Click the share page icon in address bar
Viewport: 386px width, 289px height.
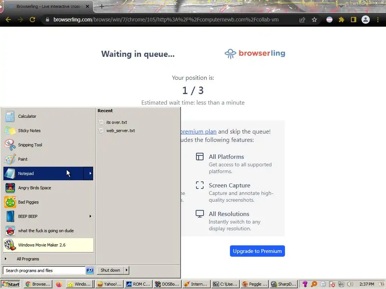[x=302, y=20]
